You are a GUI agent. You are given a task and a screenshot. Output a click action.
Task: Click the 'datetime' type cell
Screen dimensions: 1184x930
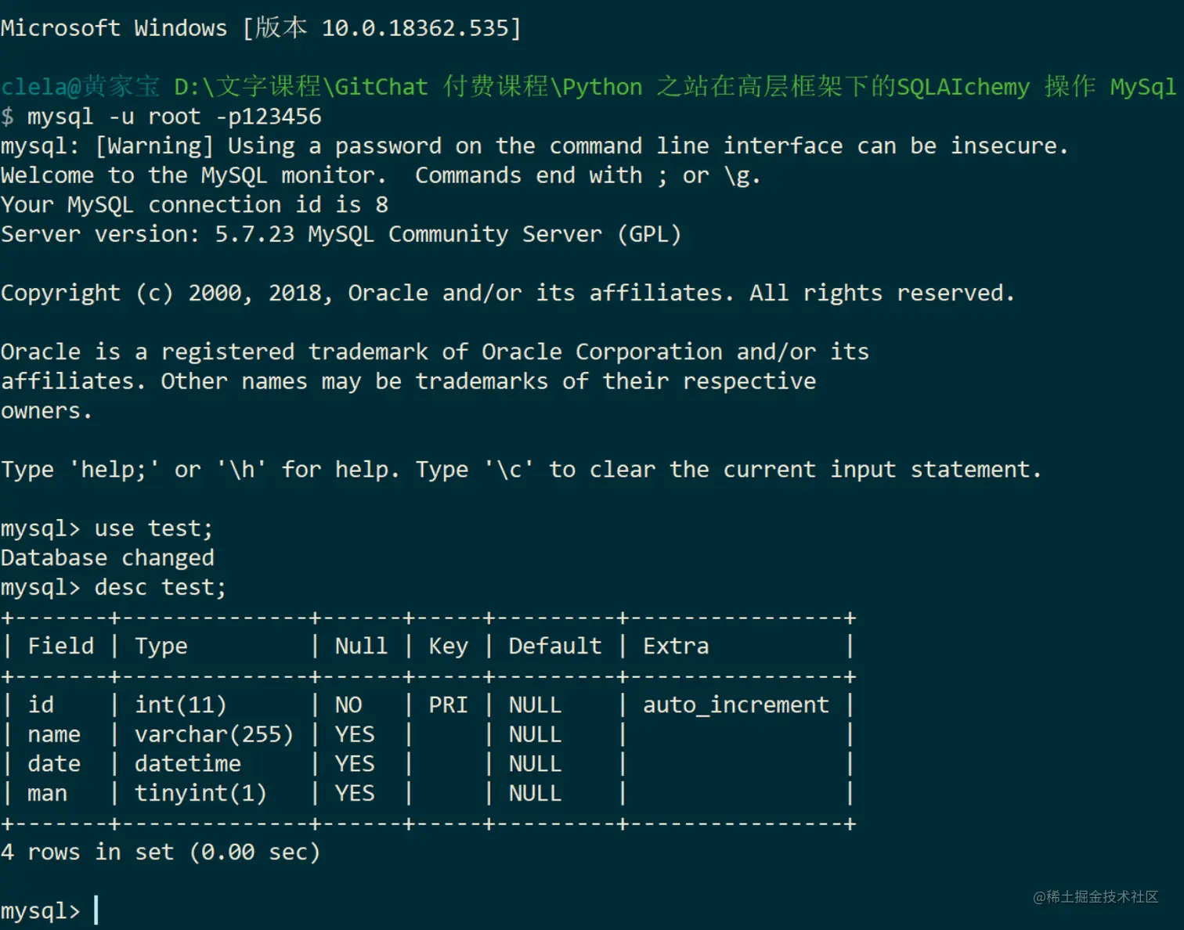tap(188, 763)
